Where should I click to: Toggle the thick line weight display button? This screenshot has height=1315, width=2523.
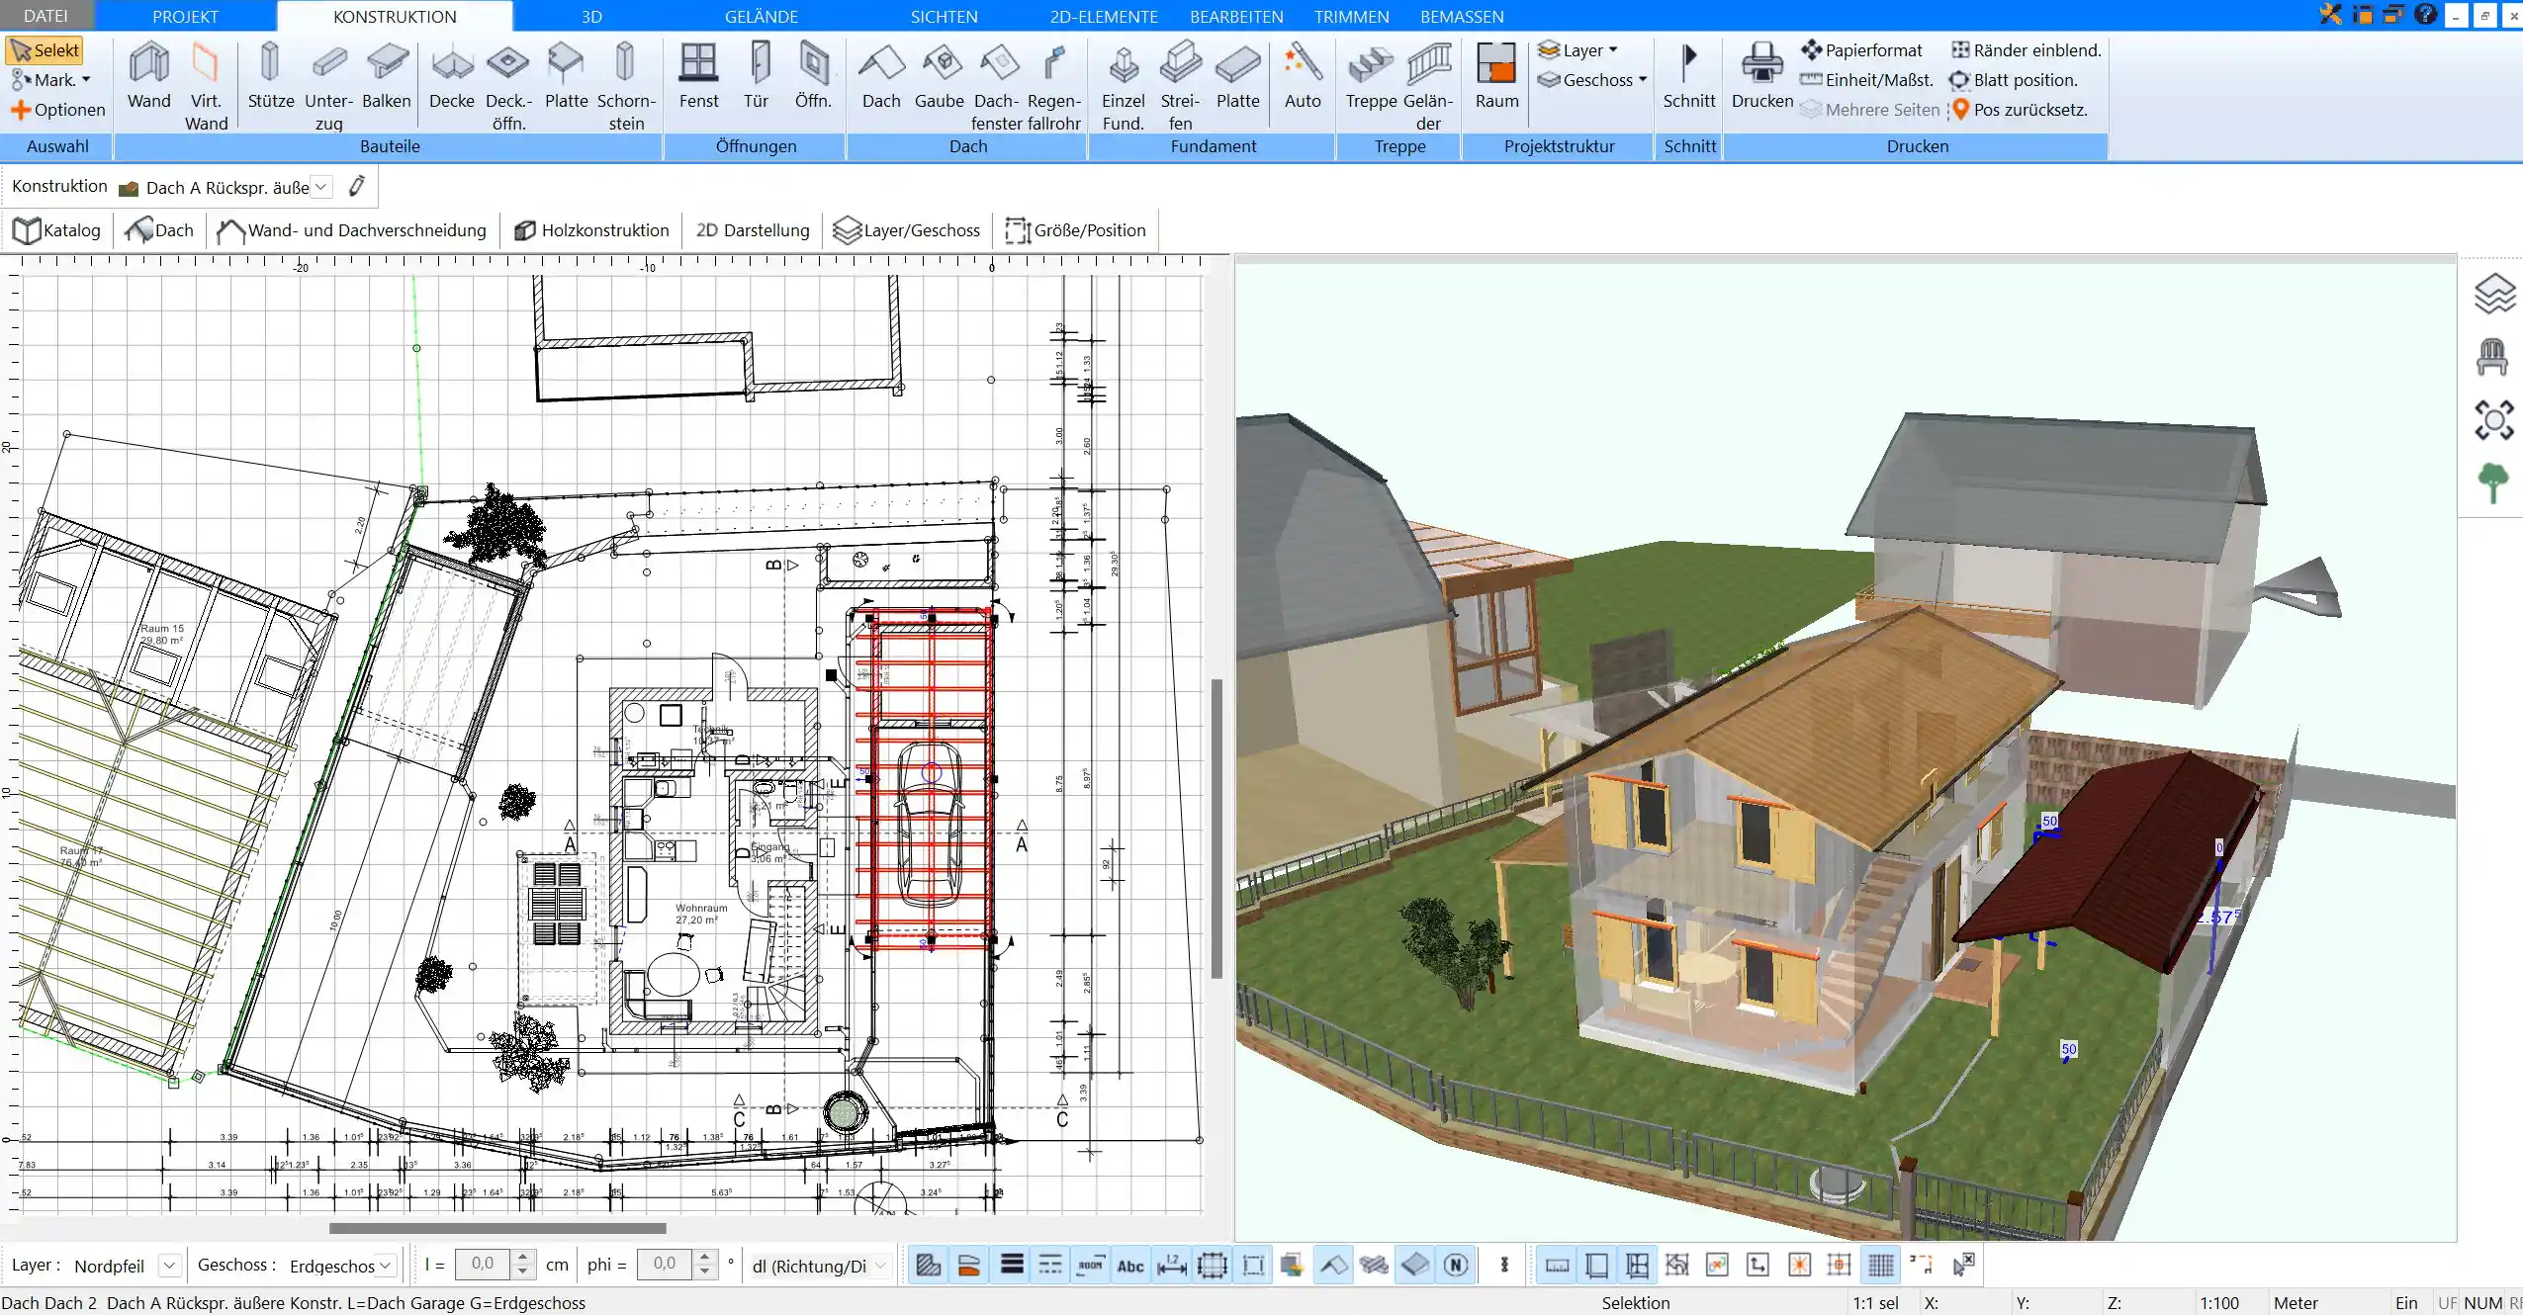pyautogui.click(x=1011, y=1265)
